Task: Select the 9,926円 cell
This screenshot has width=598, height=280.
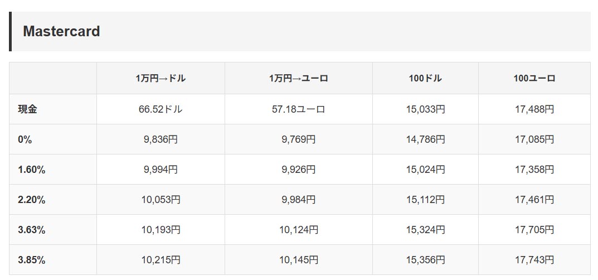Action: (298, 170)
